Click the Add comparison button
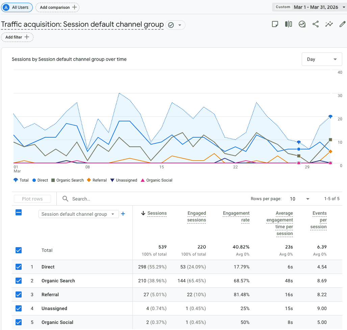 [x=57, y=7]
